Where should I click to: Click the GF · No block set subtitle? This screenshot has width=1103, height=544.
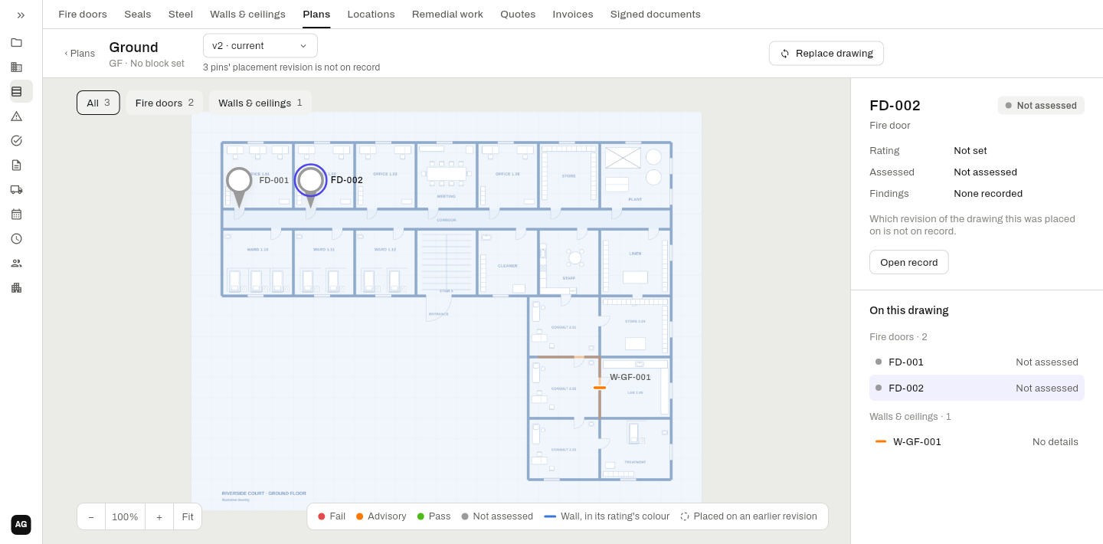coord(146,64)
